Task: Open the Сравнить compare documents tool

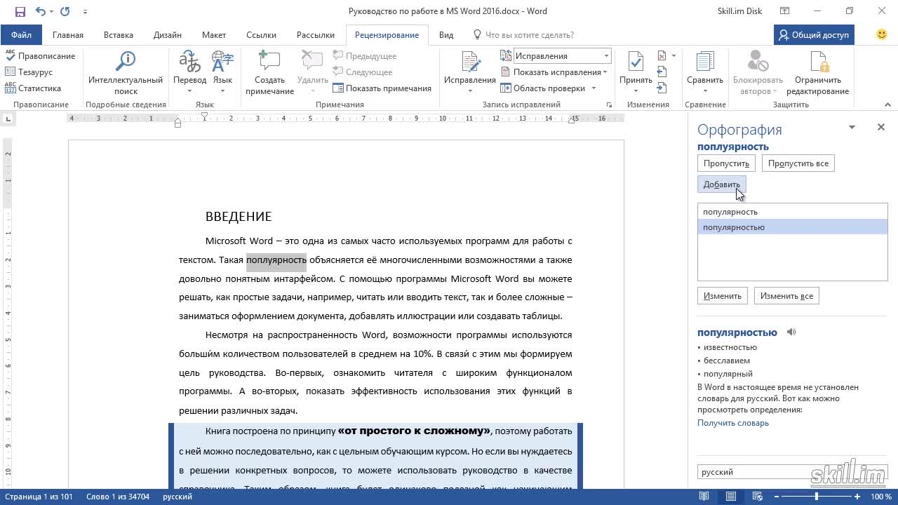Action: pyautogui.click(x=705, y=73)
